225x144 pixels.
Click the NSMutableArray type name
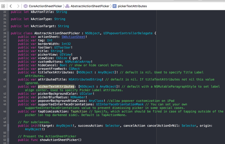pyautogui.click(x=78, y=62)
